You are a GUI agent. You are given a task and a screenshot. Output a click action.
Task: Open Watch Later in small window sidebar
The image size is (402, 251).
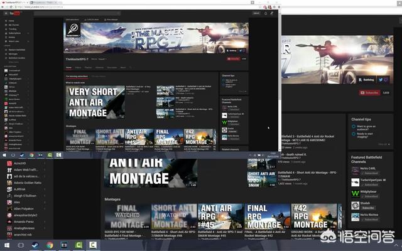tap(14, 41)
